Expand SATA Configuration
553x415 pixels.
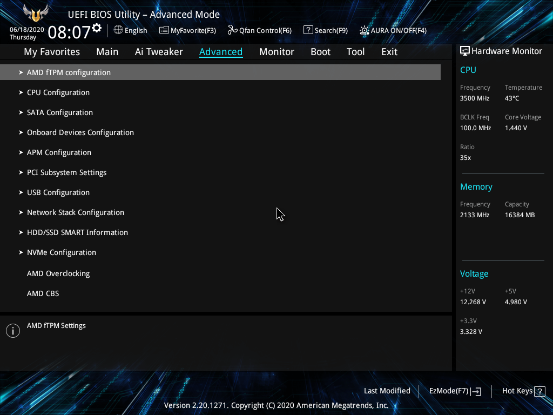59,112
